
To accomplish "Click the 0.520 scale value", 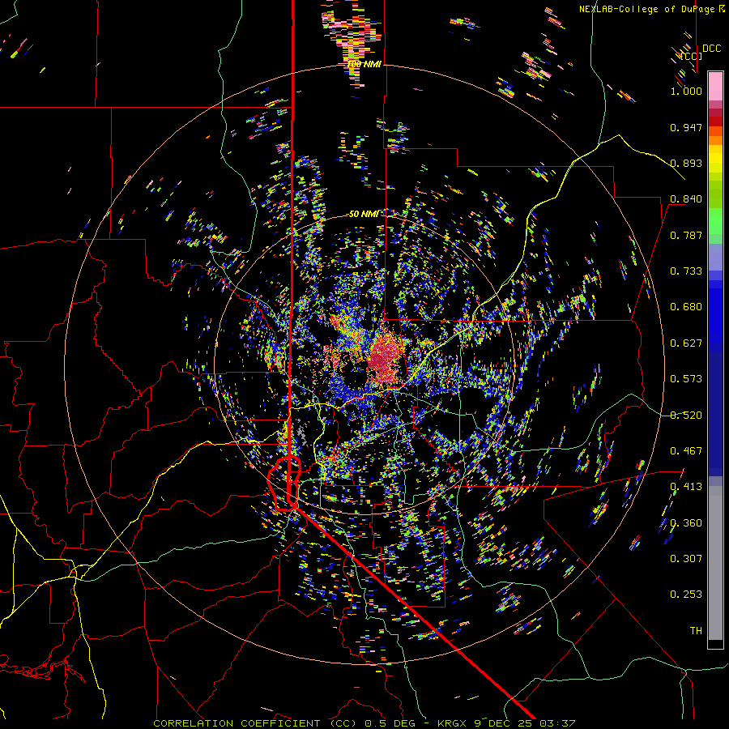I will (x=686, y=416).
